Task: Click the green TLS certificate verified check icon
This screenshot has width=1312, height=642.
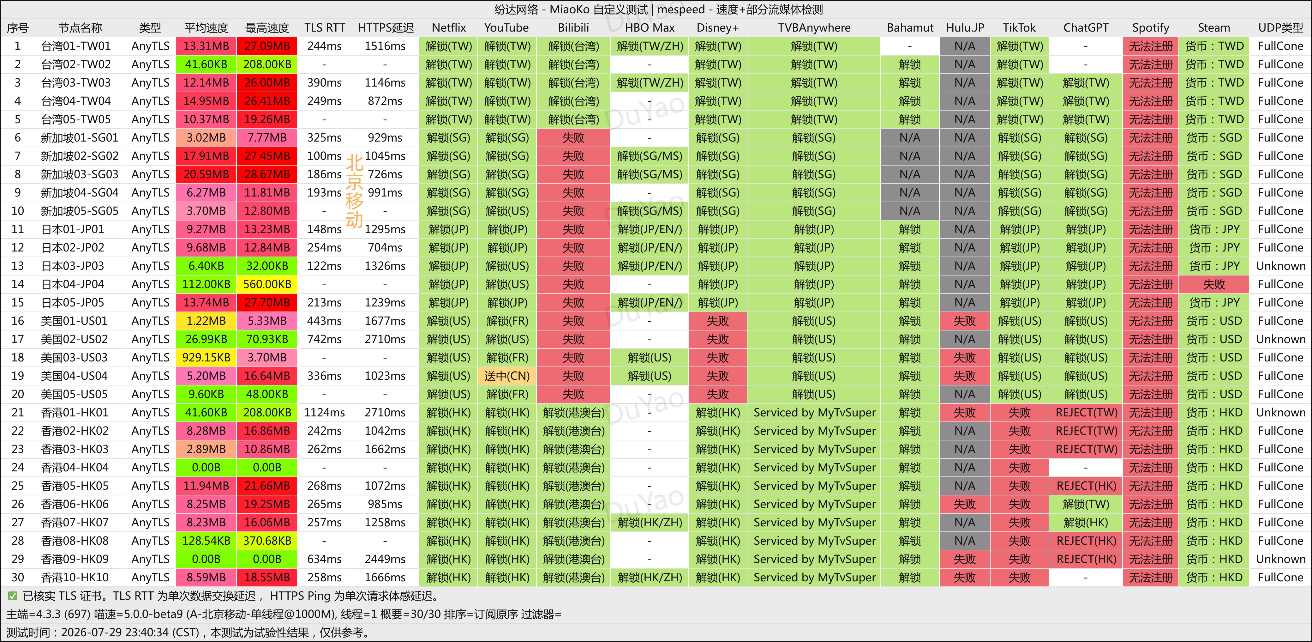Action: point(12,596)
